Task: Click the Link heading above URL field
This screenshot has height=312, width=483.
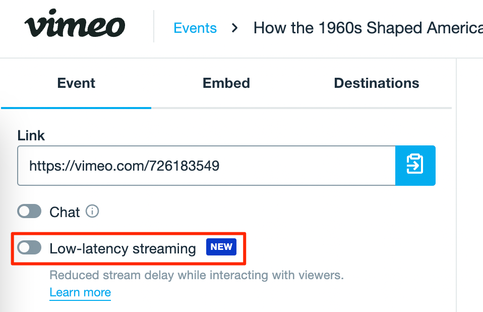Action: coord(31,135)
